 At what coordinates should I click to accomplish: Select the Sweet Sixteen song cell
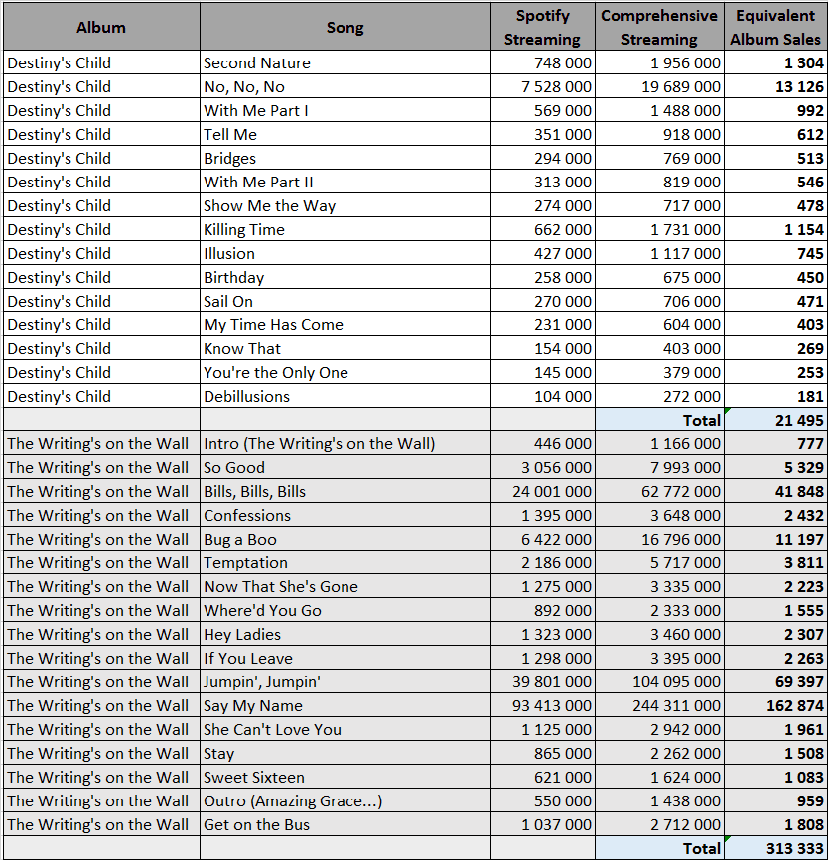[345, 778]
